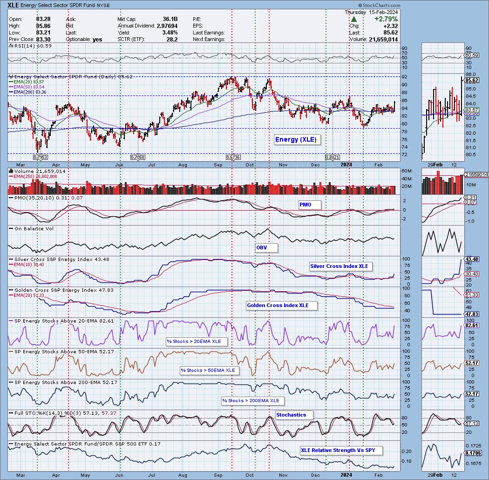Click the 43.48 Silver Cross value tag
Viewport: 489px width, 480px height.
pyautogui.click(x=471, y=260)
